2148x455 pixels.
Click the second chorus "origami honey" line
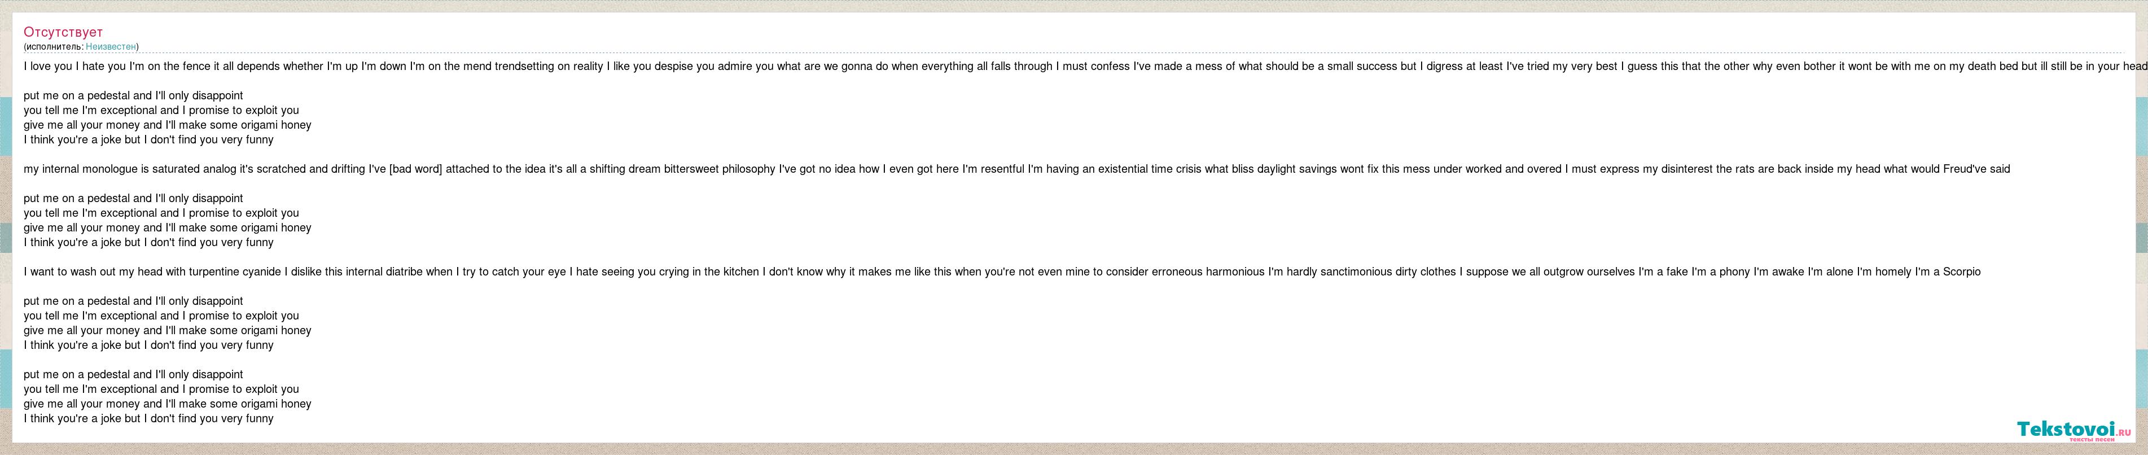click(x=168, y=228)
